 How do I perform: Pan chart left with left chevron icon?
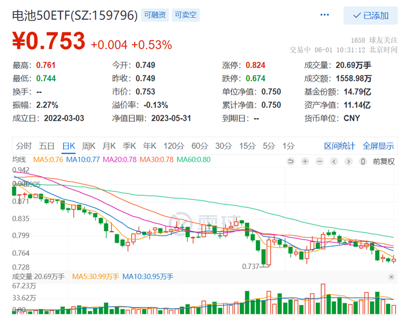click(334, 161)
